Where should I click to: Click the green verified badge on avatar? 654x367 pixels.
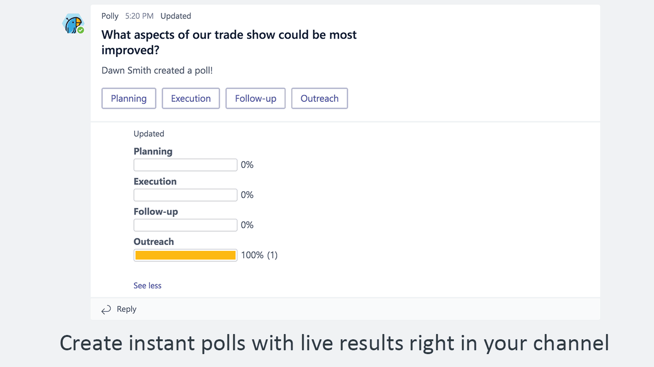81,30
